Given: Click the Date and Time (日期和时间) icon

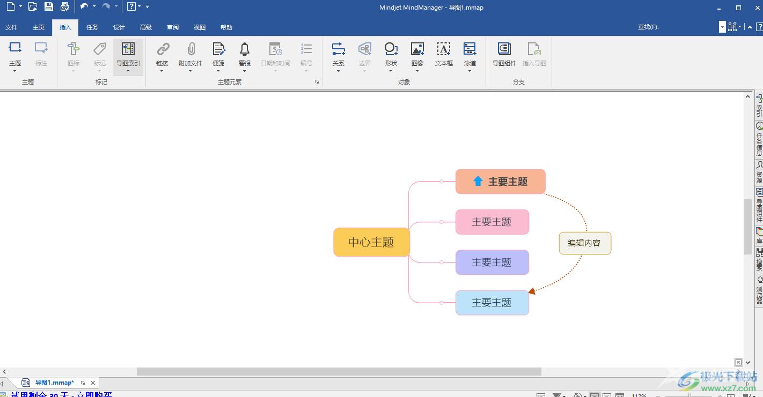Looking at the screenshot, I should (275, 49).
